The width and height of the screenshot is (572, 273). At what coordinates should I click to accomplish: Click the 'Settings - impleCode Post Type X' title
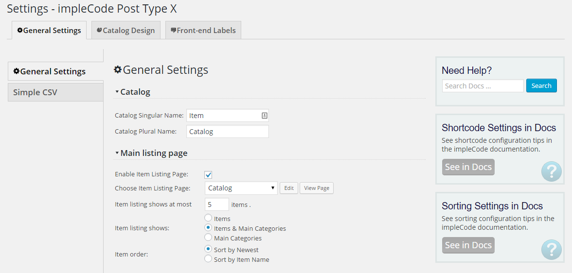pos(92,9)
